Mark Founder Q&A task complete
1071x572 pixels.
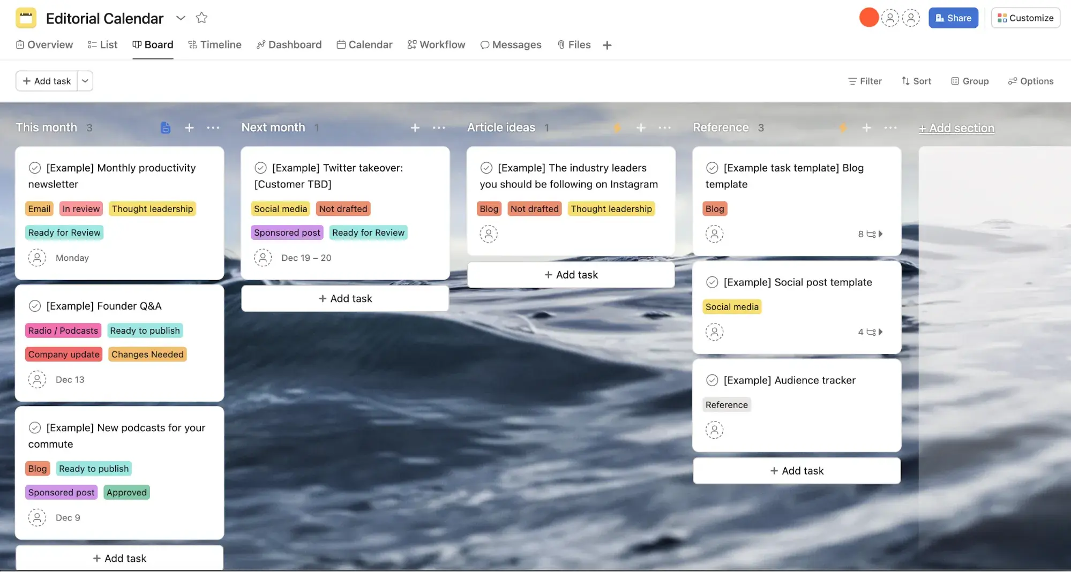35,306
